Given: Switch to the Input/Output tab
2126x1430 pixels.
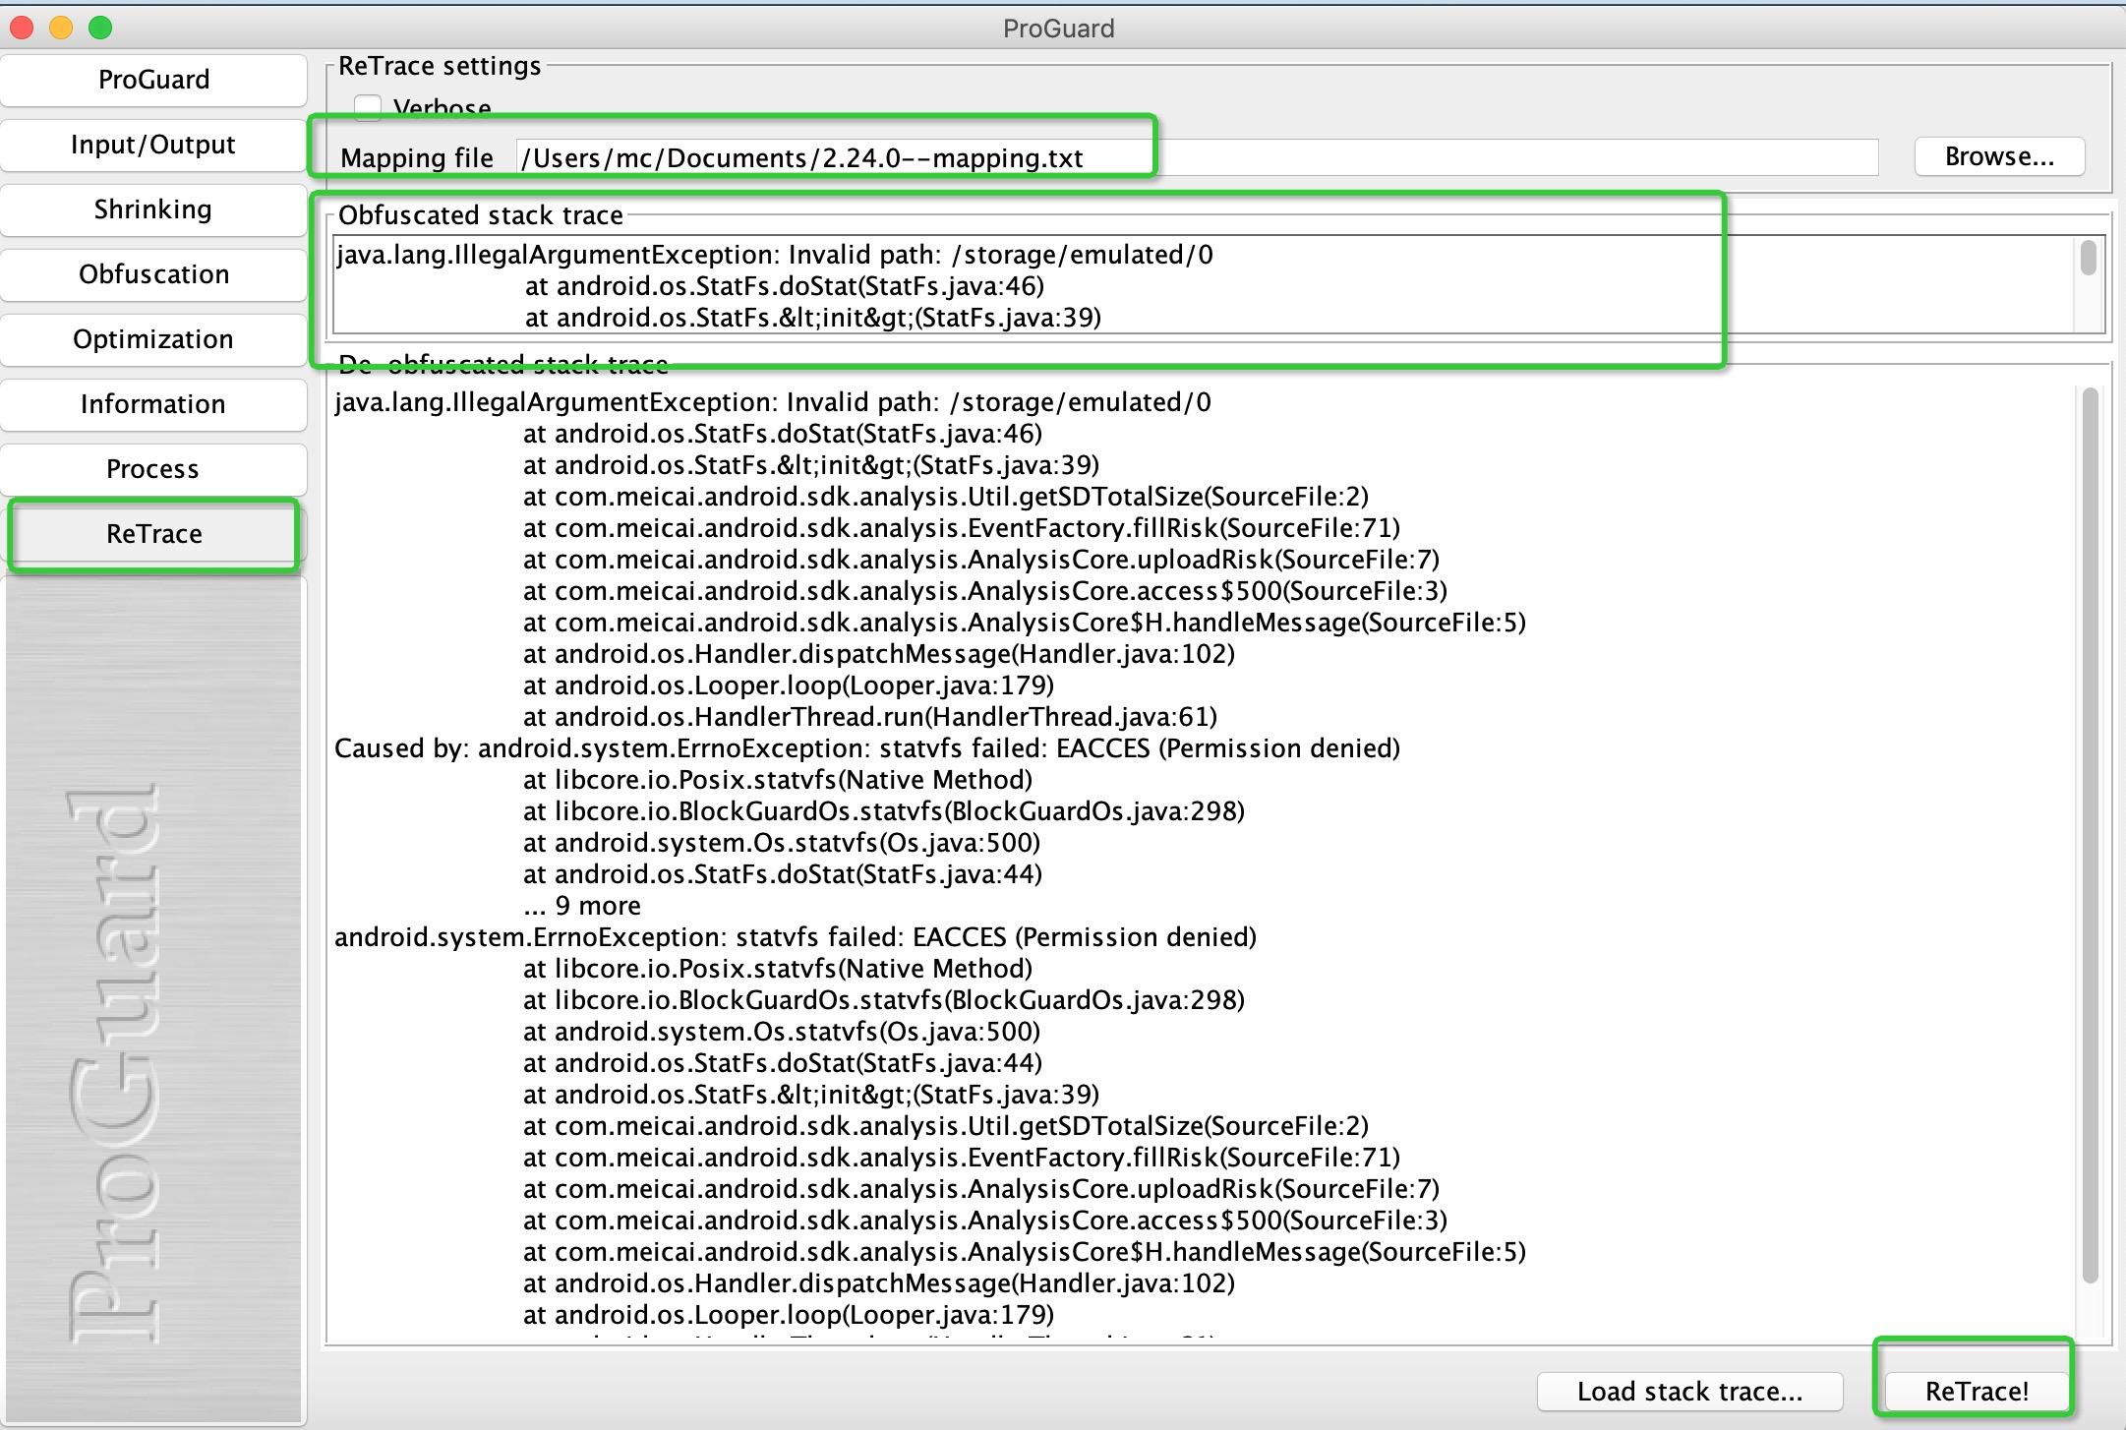Looking at the screenshot, I should point(152,145).
